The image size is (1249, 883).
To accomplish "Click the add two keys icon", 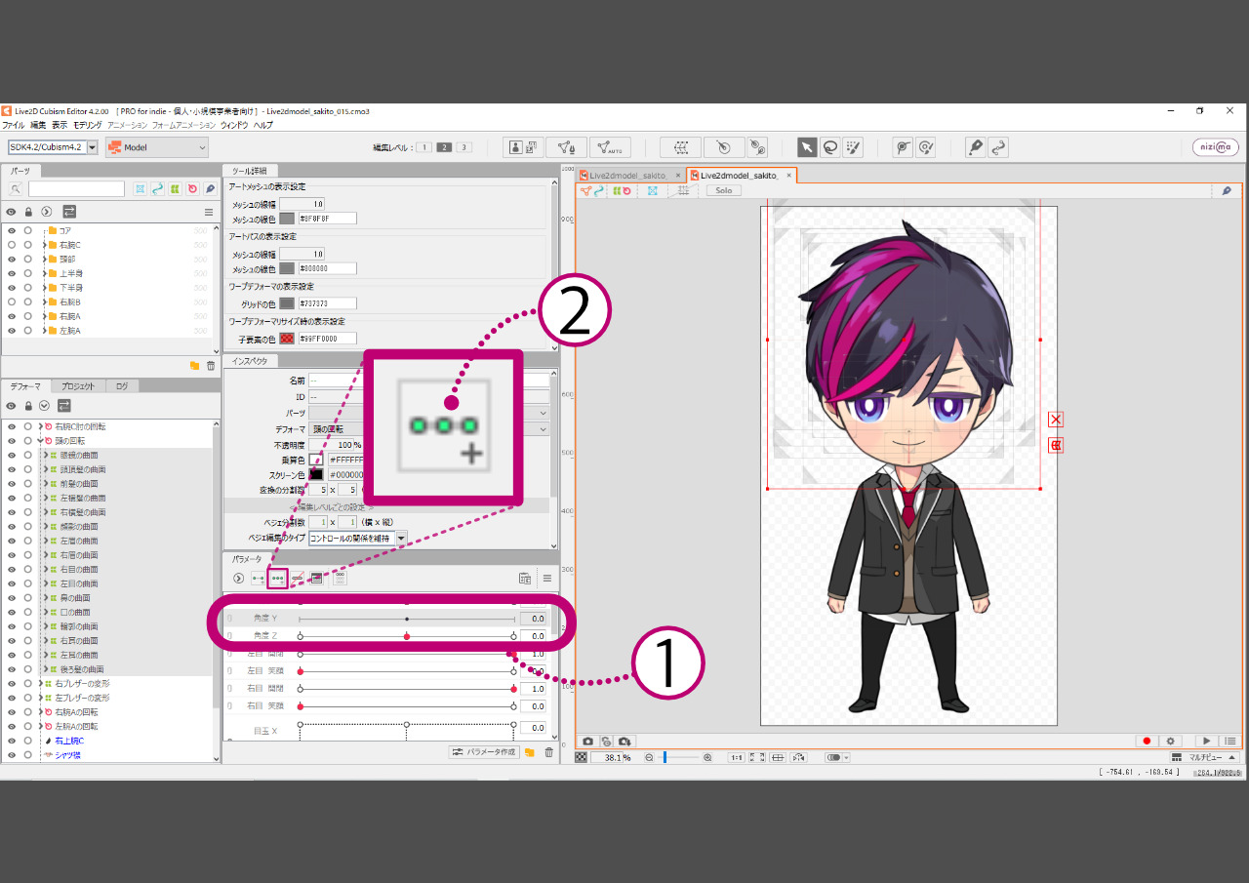I will click(x=258, y=578).
